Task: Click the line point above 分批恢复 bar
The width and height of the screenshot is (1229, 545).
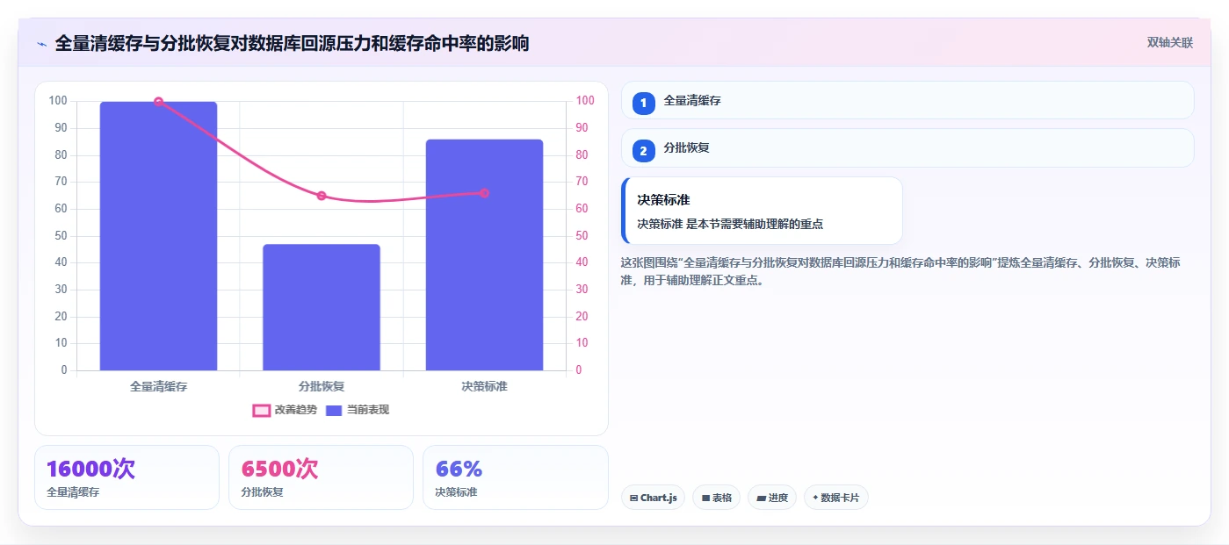Action: (322, 196)
